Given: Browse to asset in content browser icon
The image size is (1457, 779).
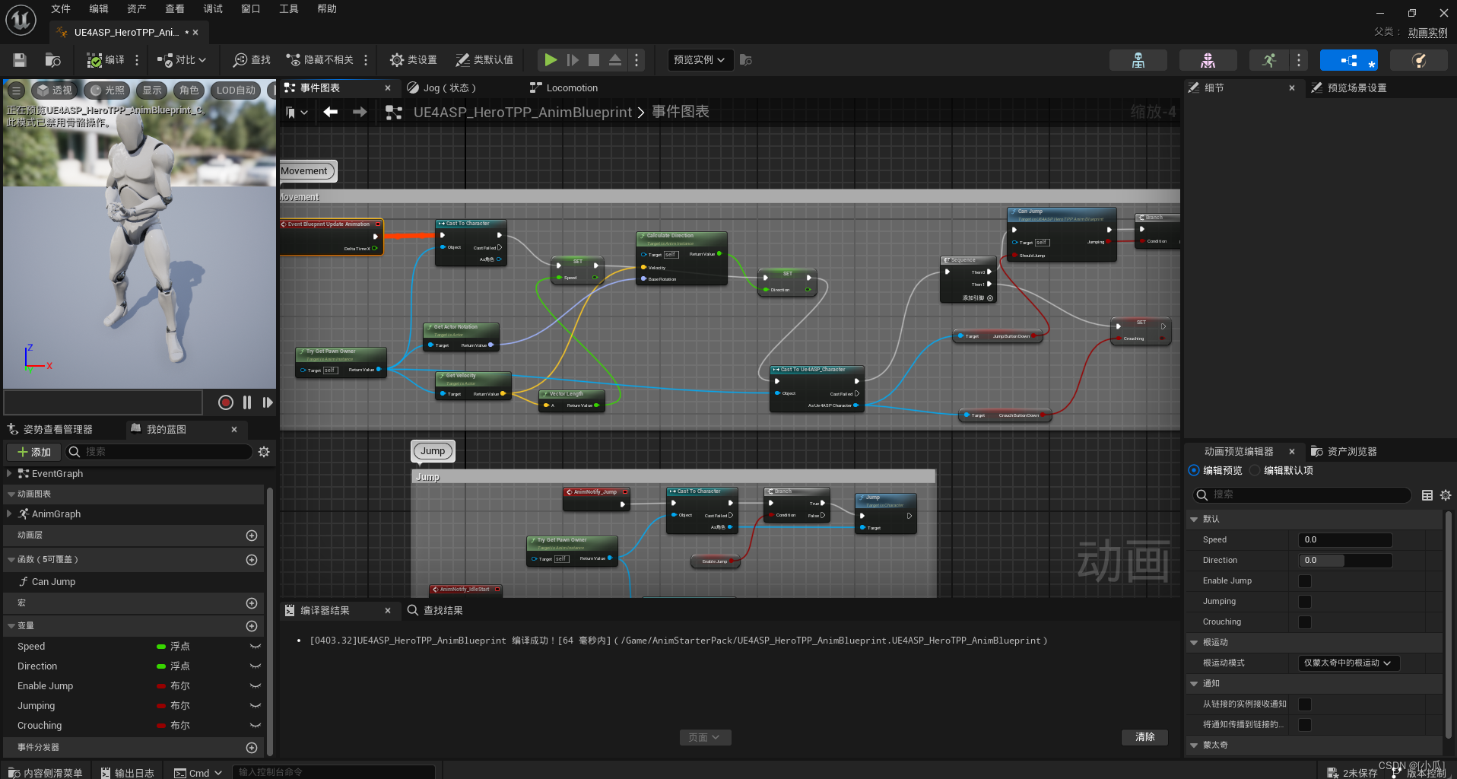Looking at the screenshot, I should (52, 60).
